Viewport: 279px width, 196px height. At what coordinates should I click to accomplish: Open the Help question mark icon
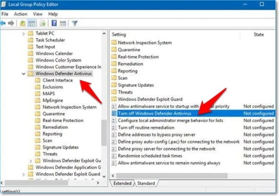pyautogui.click(x=54, y=23)
